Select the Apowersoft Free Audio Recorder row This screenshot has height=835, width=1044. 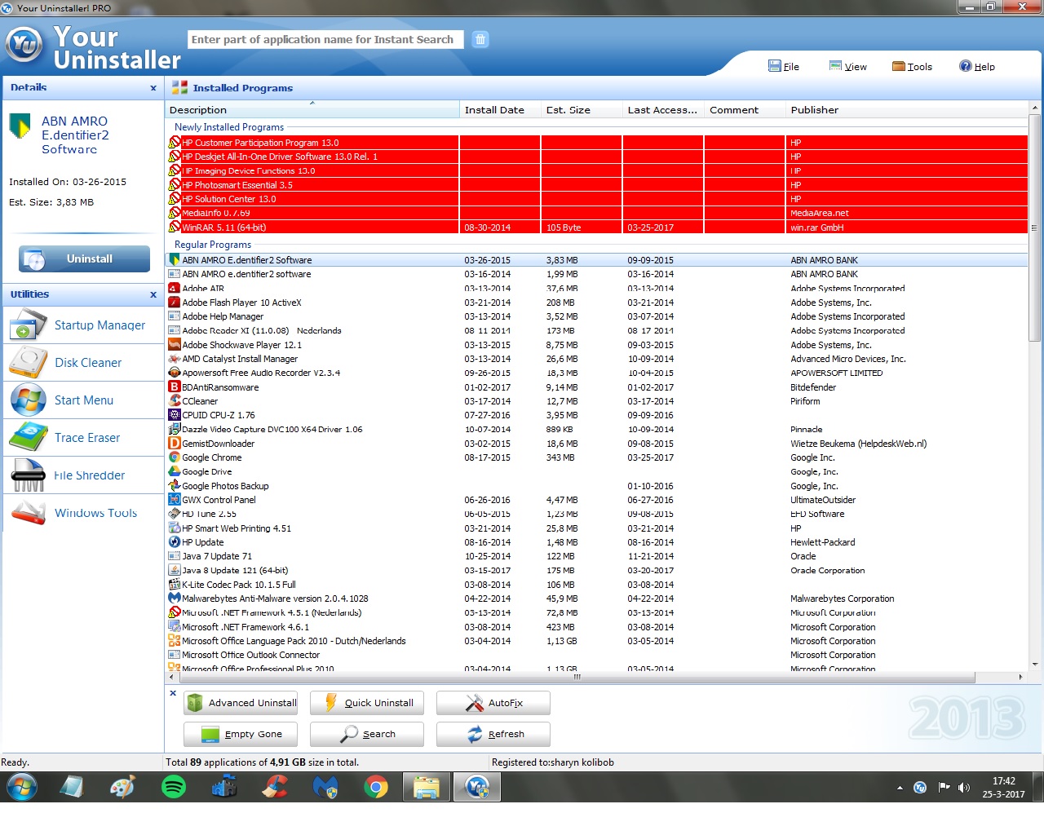(x=597, y=373)
